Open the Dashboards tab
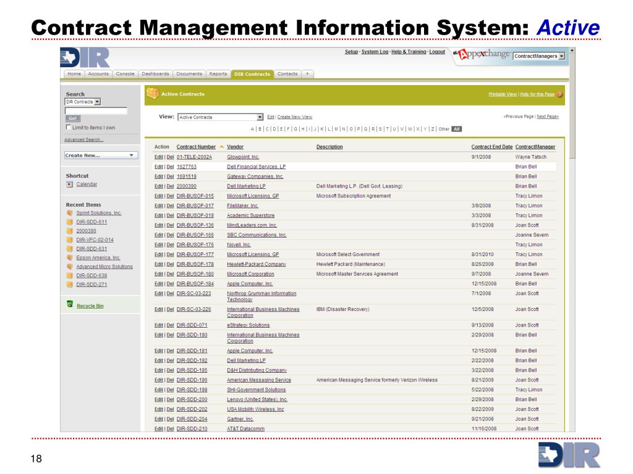The image size is (633, 474). 155,74
